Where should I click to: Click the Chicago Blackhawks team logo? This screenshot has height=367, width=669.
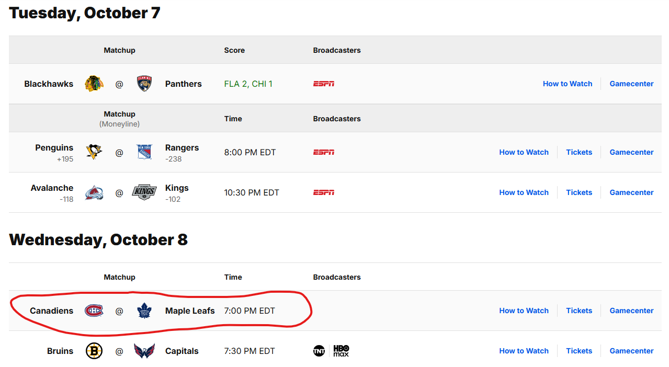tap(94, 84)
